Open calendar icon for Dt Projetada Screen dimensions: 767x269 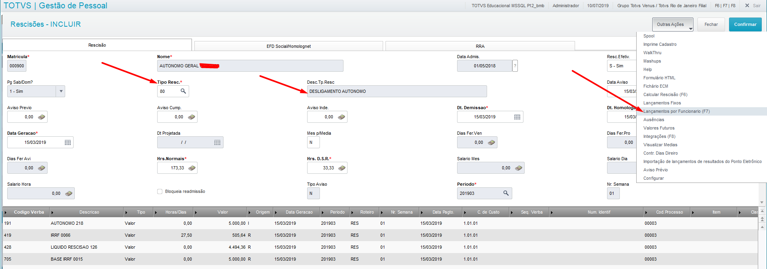point(217,142)
